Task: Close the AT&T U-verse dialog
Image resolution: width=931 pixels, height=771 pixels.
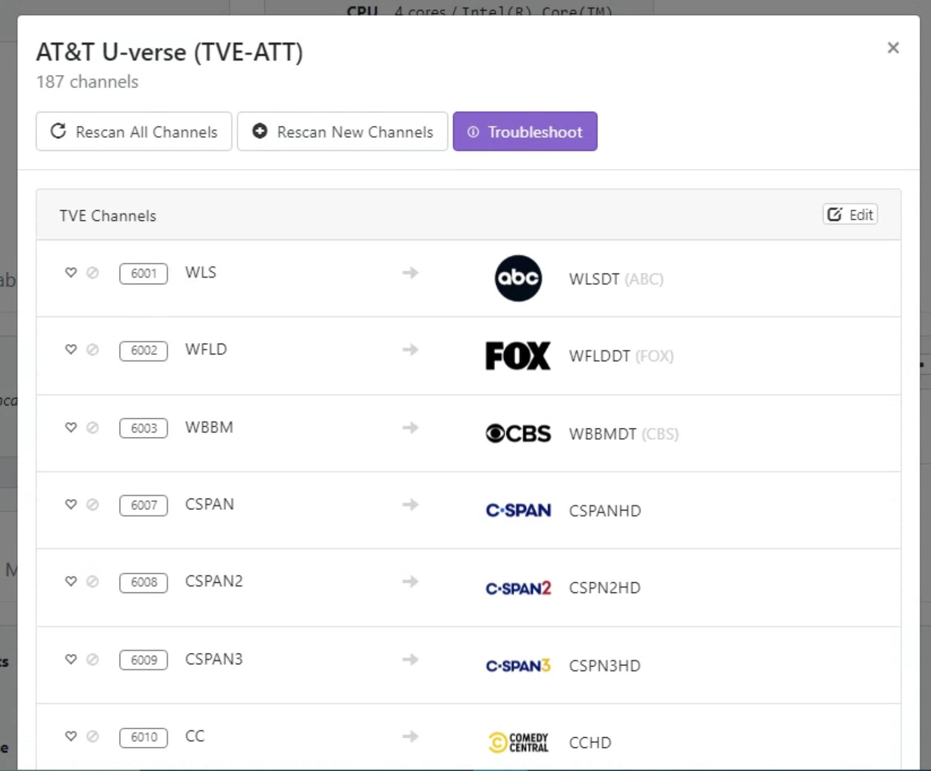Action: [893, 48]
